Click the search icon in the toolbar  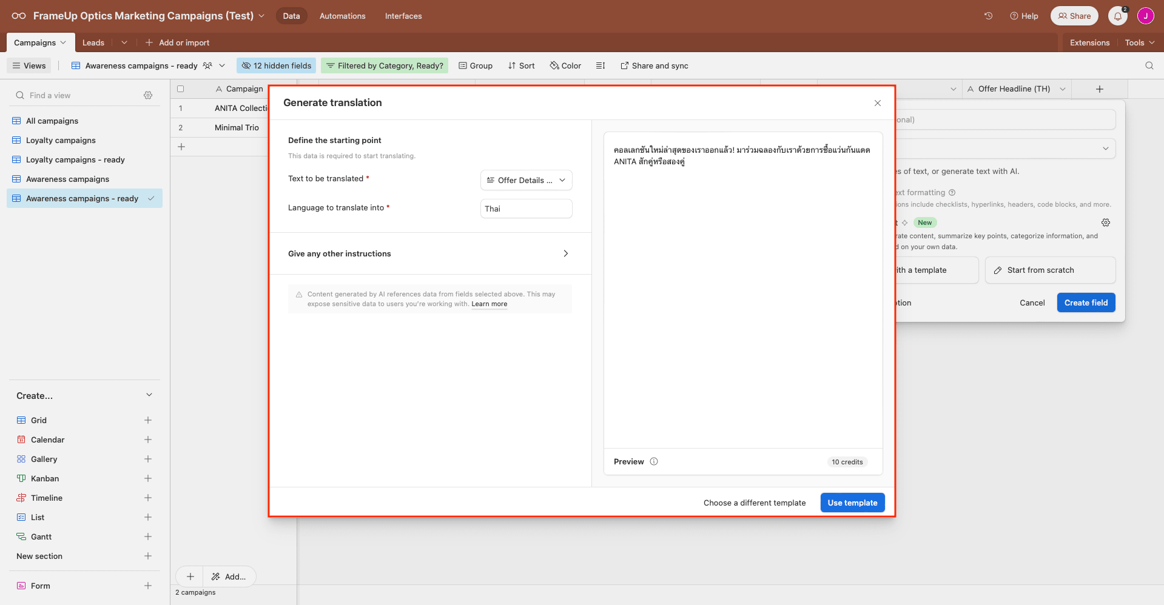tap(1149, 65)
